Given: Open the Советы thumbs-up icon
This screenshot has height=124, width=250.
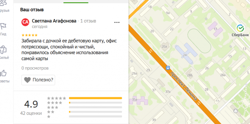Looking at the screenshot, I should click(3, 73).
